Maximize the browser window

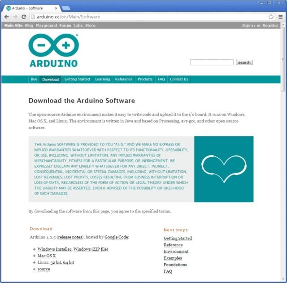point(269,3)
